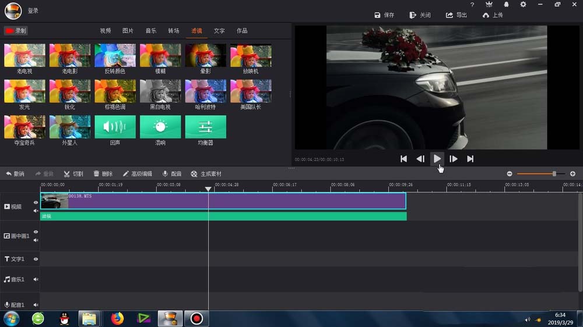The height and width of the screenshot is (327, 583).
Task: Open the VIP crown icon
Action: [489, 5]
